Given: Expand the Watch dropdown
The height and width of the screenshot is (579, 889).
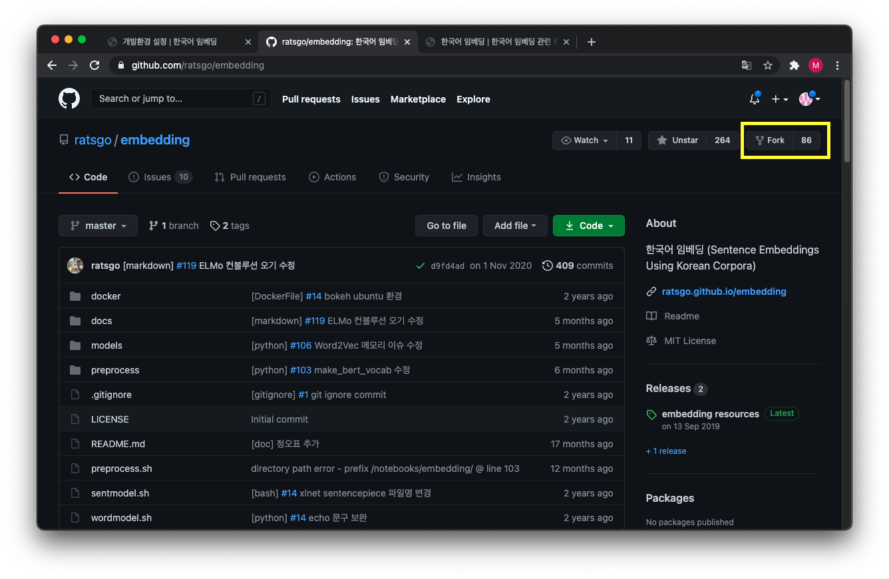Looking at the screenshot, I should point(584,140).
